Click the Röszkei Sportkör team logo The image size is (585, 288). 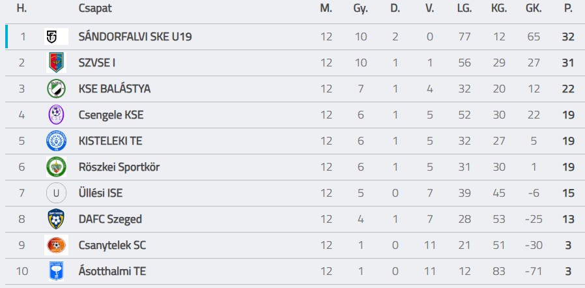click(56, 167)
